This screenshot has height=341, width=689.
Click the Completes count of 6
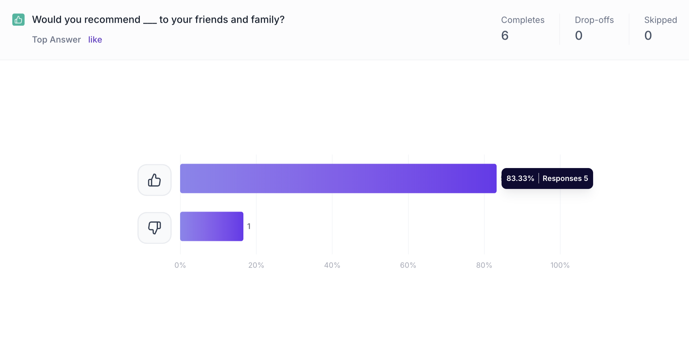[505, 36]
